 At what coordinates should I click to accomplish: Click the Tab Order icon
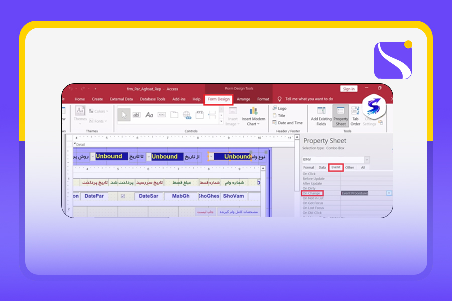(355, 110)
